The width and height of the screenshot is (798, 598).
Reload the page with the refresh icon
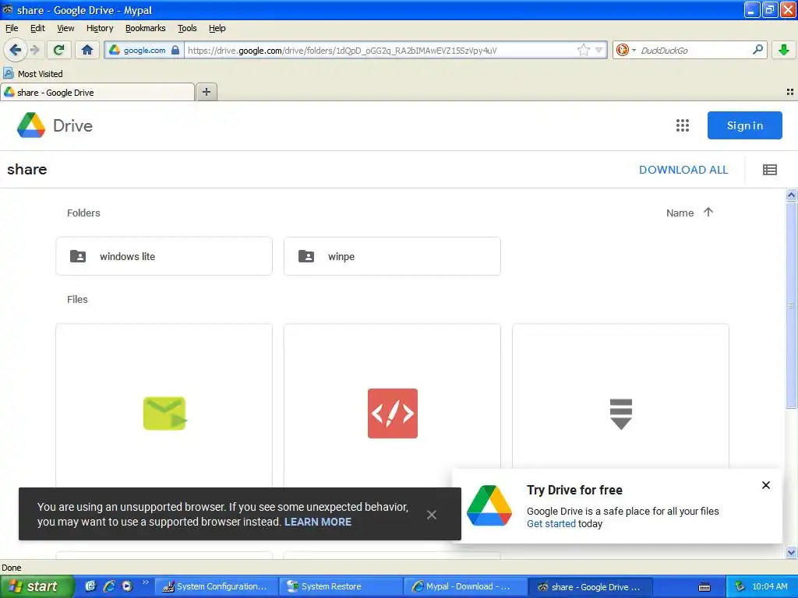tap(59, 50)
